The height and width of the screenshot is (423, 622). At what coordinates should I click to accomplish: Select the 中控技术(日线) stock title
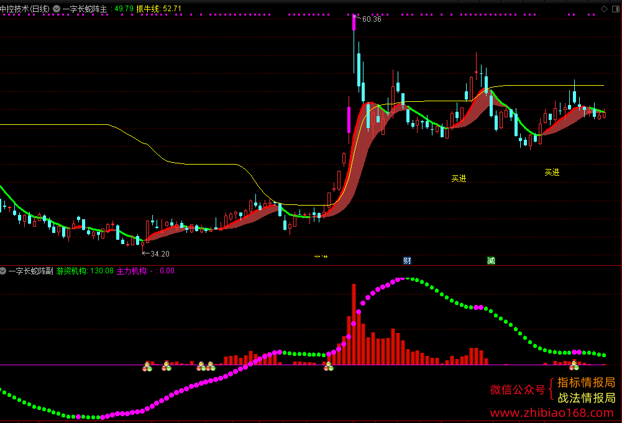click(x=25, y=9)
